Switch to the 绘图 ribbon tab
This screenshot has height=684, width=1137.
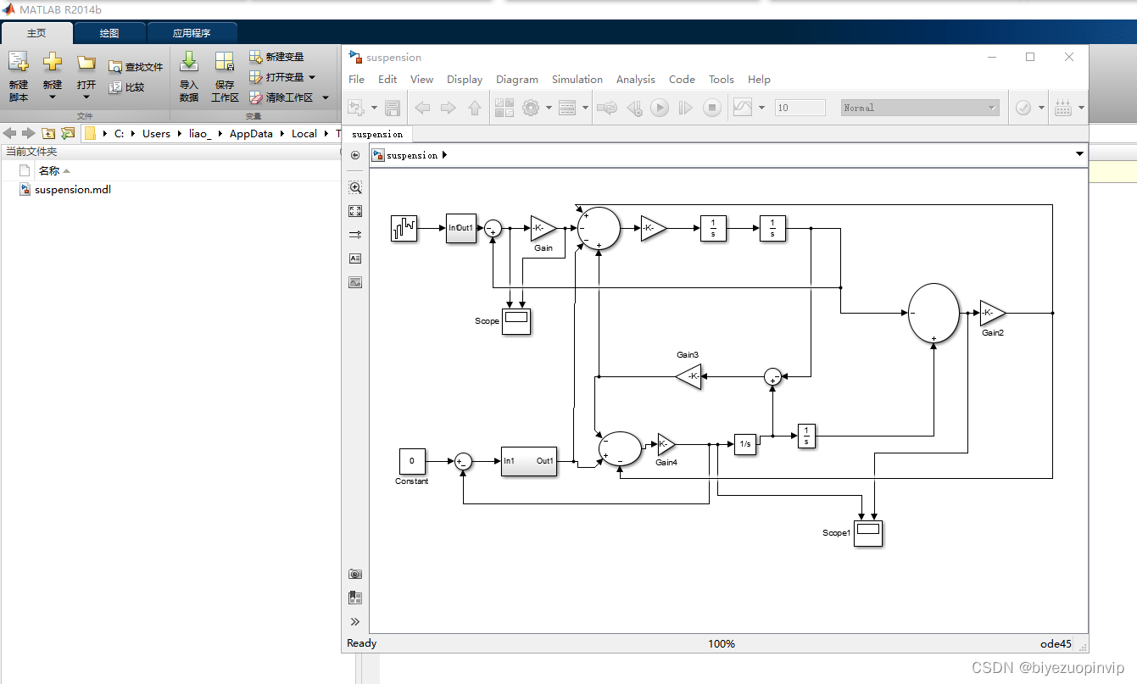(109, 33)
